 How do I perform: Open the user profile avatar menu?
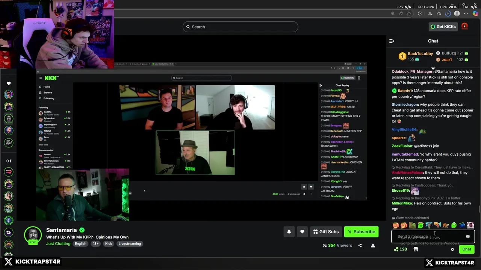[465, 26]
